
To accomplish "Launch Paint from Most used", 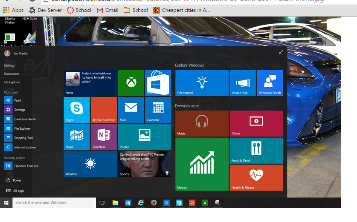I will (13, 100).
